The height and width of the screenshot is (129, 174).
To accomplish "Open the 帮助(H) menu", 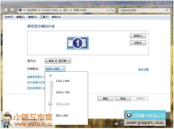I will pos(56,17).
